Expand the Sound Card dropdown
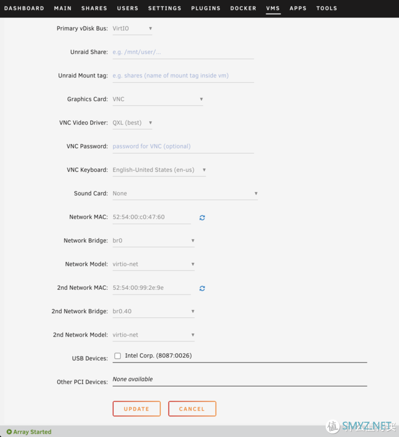This screenshot has height=437, width=399. coord(185,194)
